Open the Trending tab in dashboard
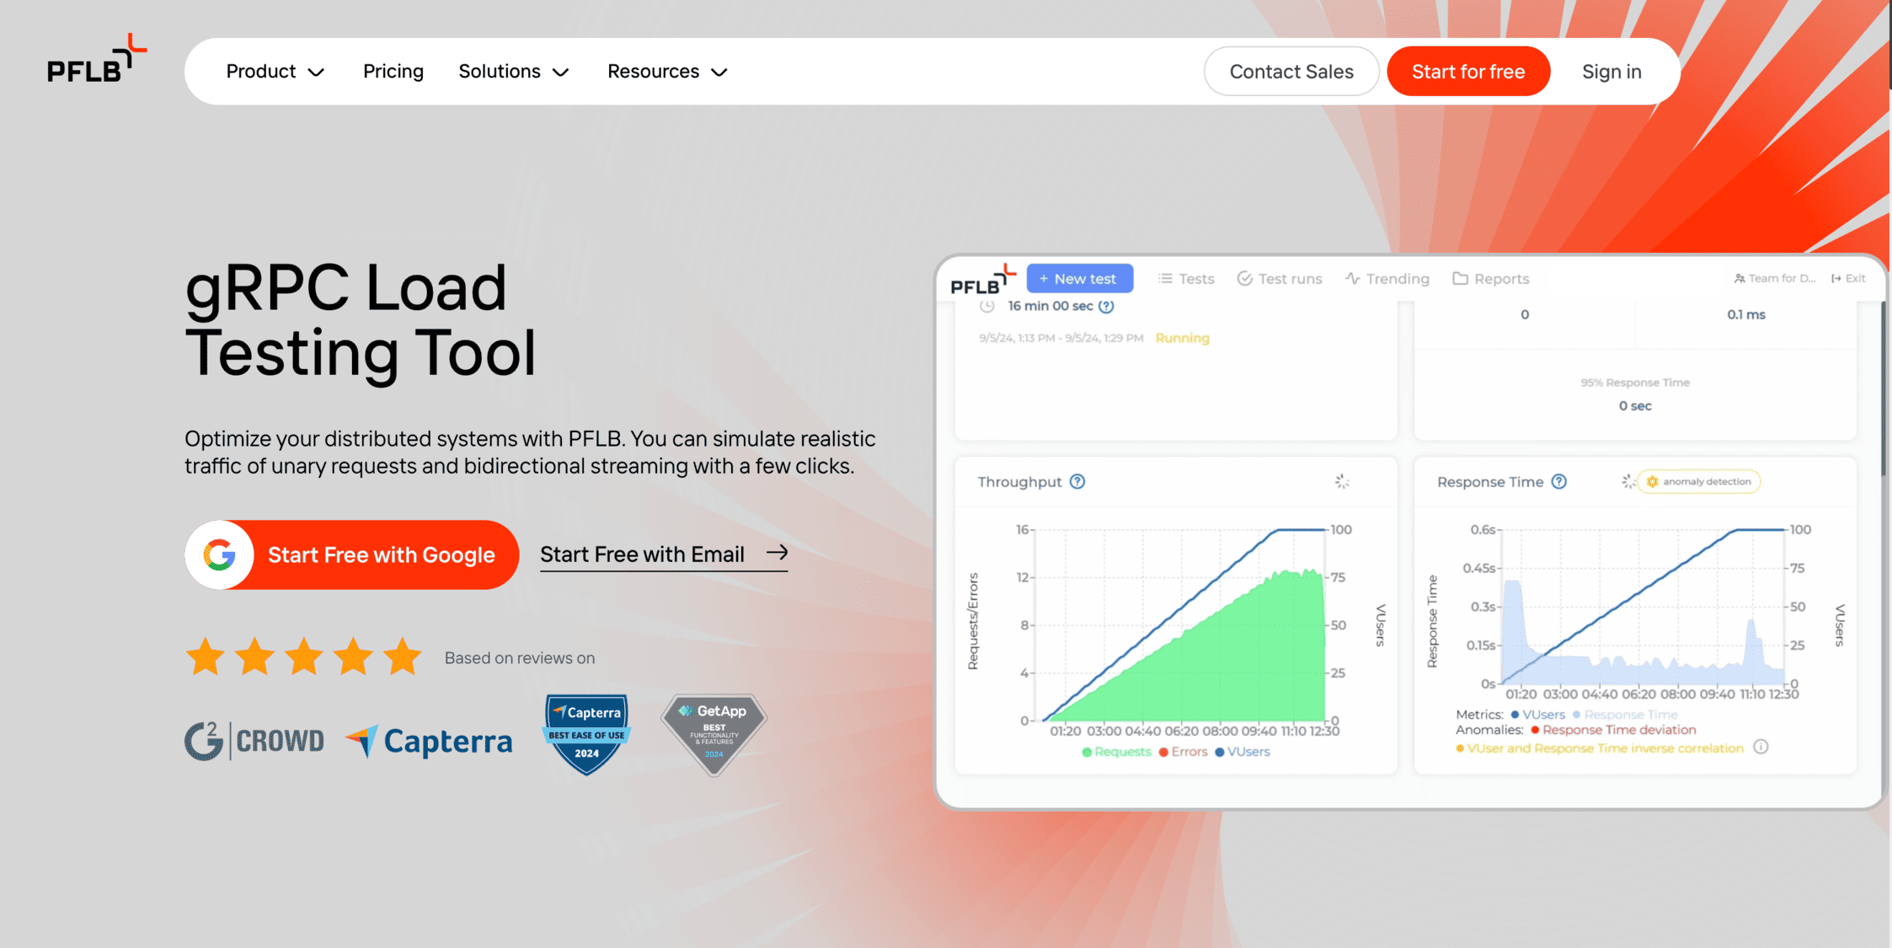The image size is (1892, 948). (x=1387, y=278)
